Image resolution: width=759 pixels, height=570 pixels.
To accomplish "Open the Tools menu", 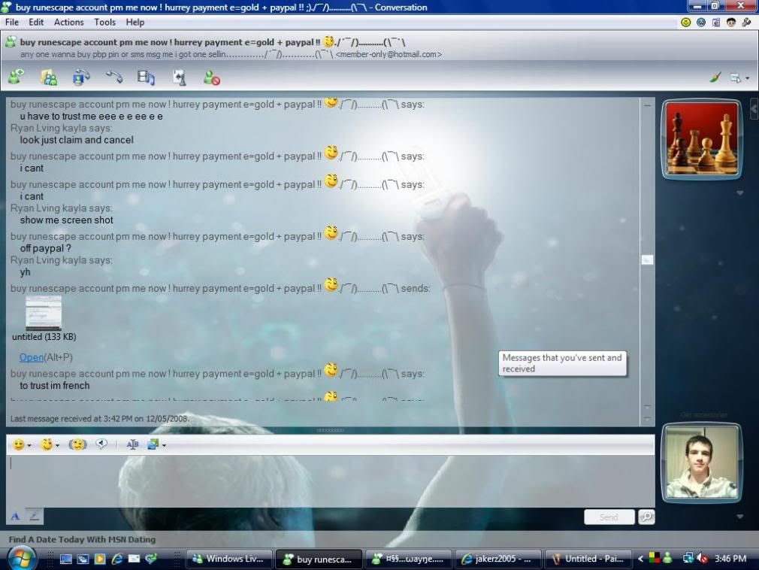I will coord(104,23).
